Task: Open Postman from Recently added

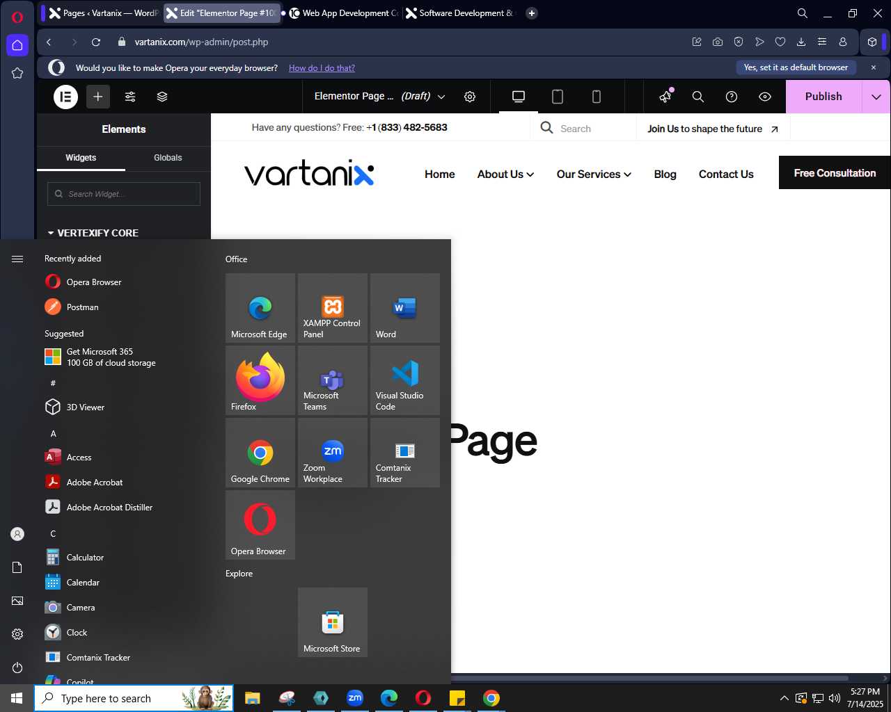Action: point(124,307)
